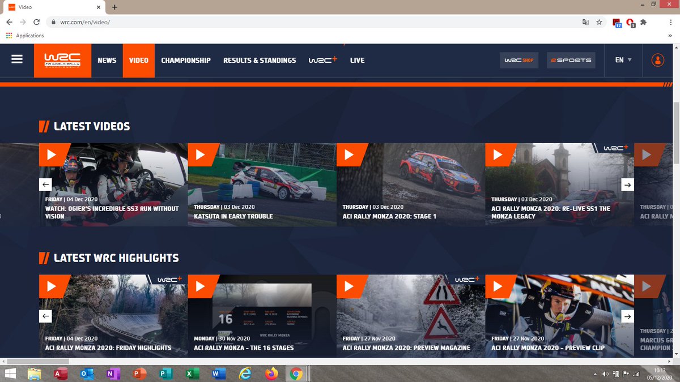Play the Re-Live SS1 Monza Legacy video
Image resolution: width=680 pixels, height=382 pixels.
498,154
